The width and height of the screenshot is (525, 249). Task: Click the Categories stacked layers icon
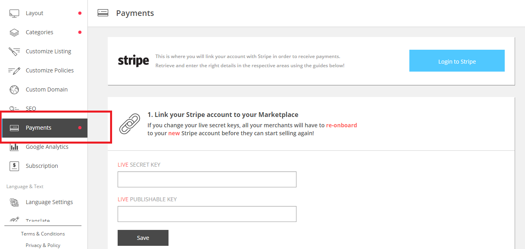point(14,32)
